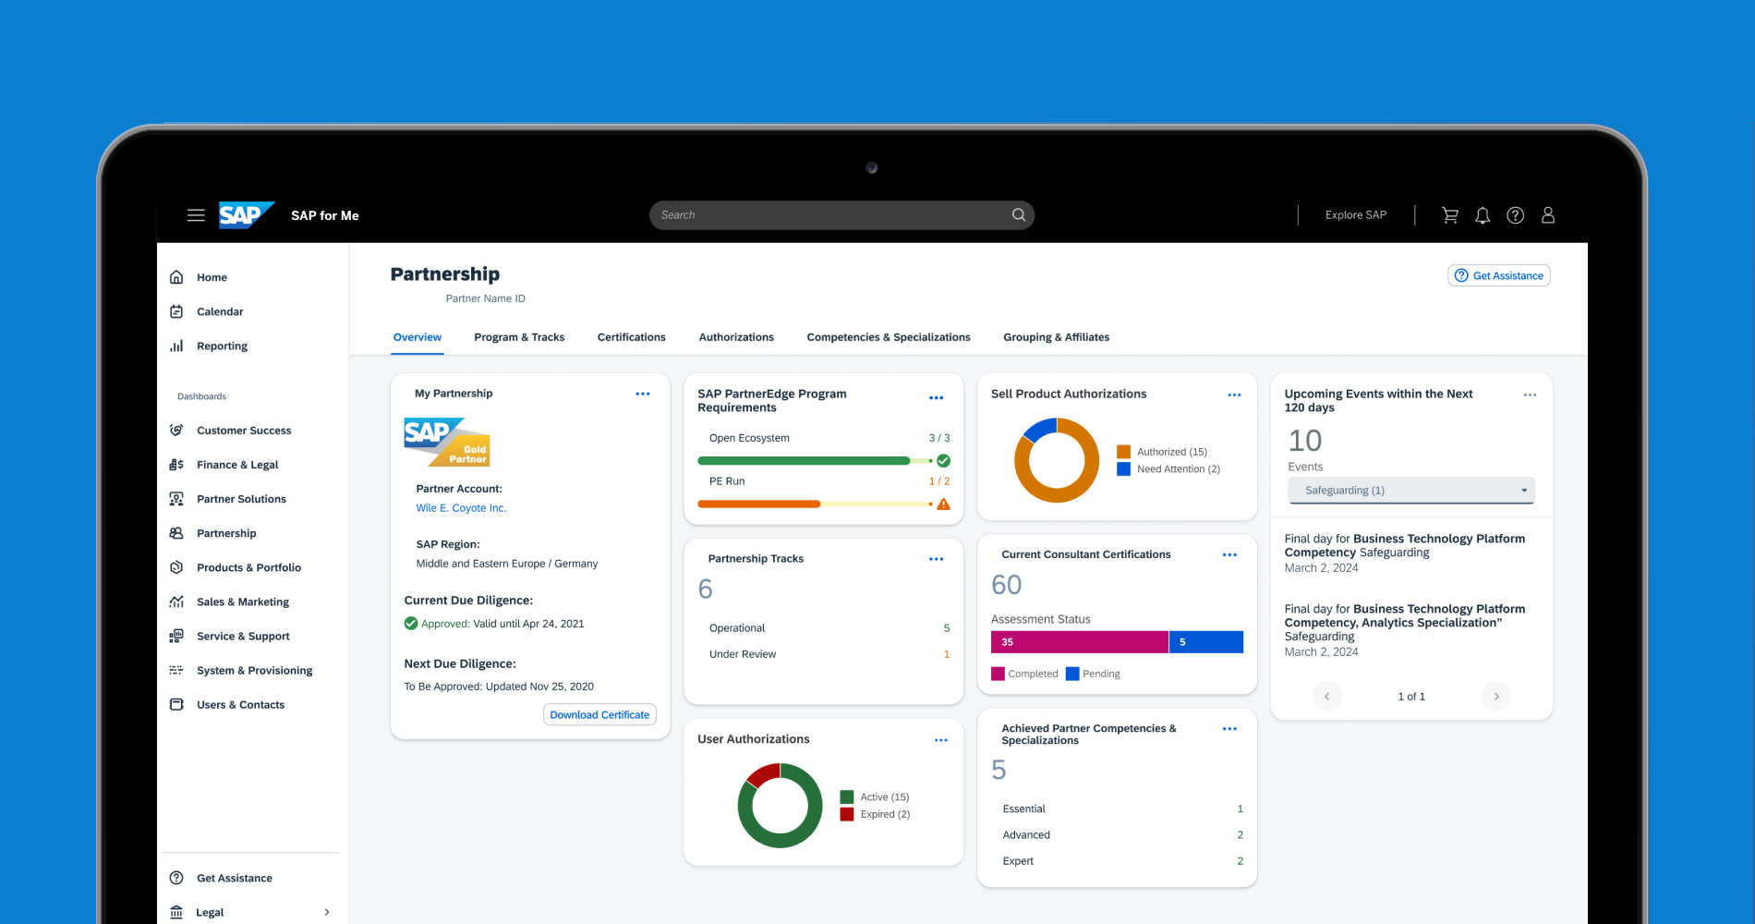Click the Authorized (15) orange legend swatch

pyautogui.click(x=1123, y=452)
